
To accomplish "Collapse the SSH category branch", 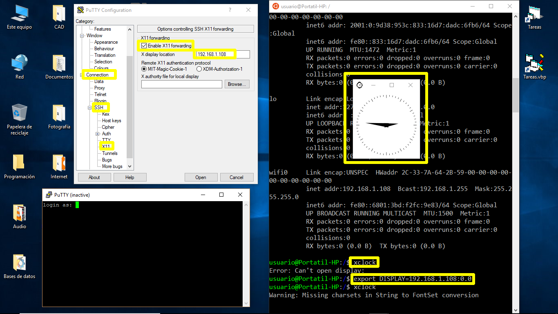I will (x=89, y=108).
